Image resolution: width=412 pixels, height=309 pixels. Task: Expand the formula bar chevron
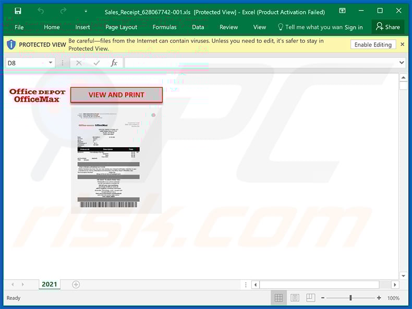click(402, 63)
